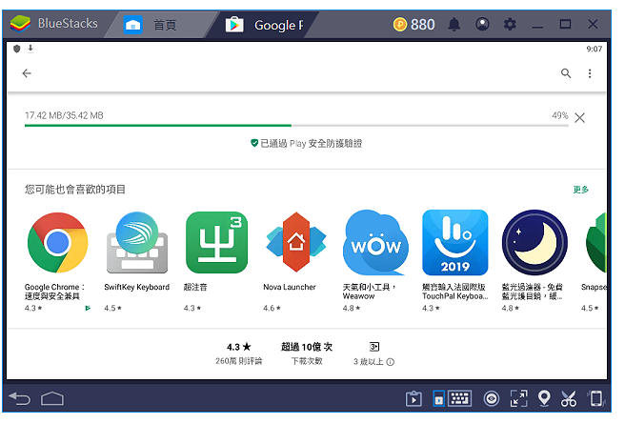Click the 4.3 star rating summary
Image resolution: width=625 pixels, height=424 pixels.
(x=239, y=347)
